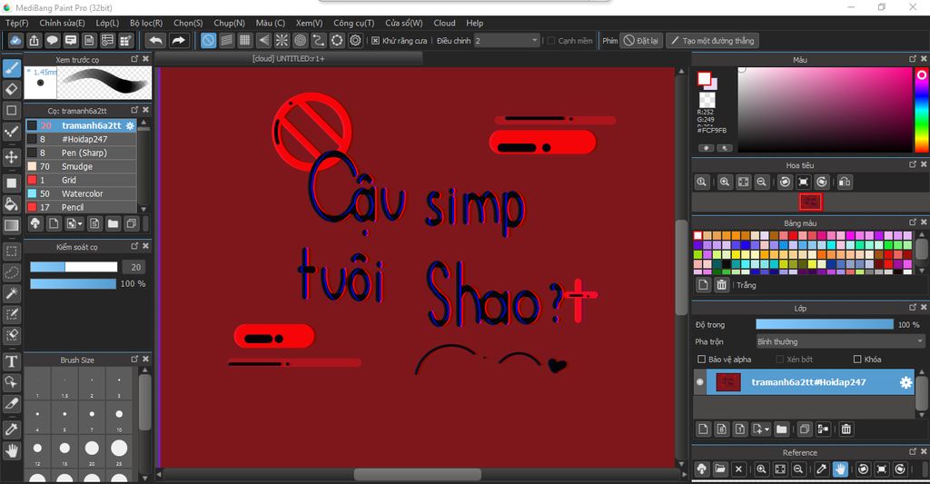
Task: Enable the concentric circle snap guide
Action: click(x=300, y=40)
